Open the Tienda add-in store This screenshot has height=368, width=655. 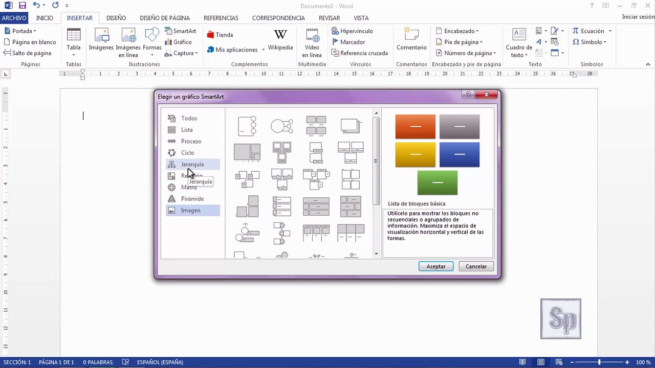click(x=220, y=35)
